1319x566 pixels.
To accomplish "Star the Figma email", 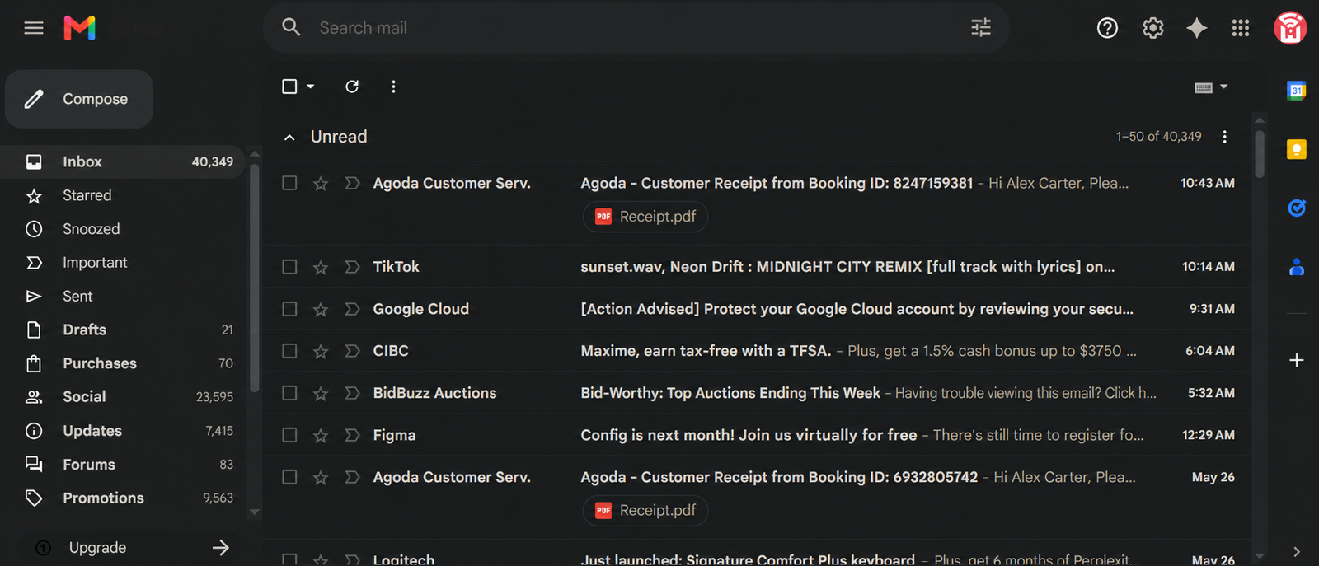I will pos(321,435).
